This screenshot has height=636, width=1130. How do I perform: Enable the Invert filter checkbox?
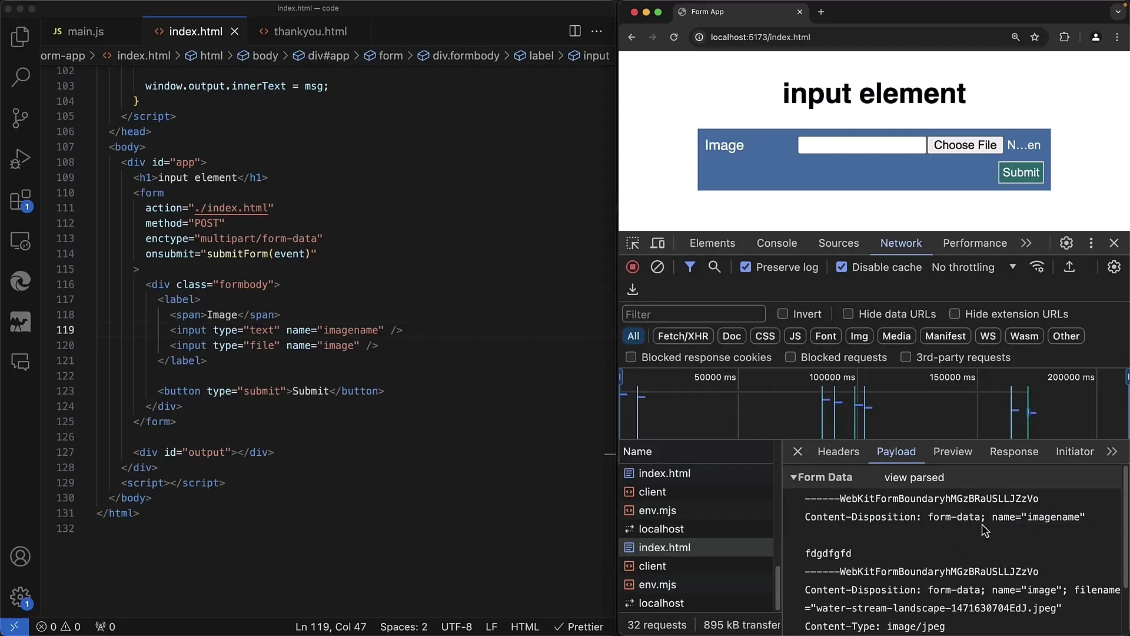click(782, 314)
